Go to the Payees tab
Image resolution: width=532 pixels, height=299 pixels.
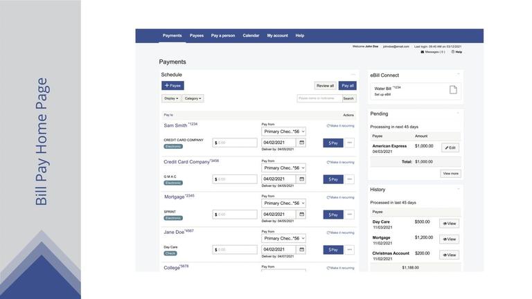[x=197, y=35]
